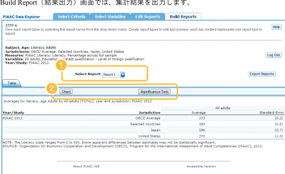The height and width of the screenshot is (174, 285).
Task: Select the Japan row label
Action: pos(155,130)
